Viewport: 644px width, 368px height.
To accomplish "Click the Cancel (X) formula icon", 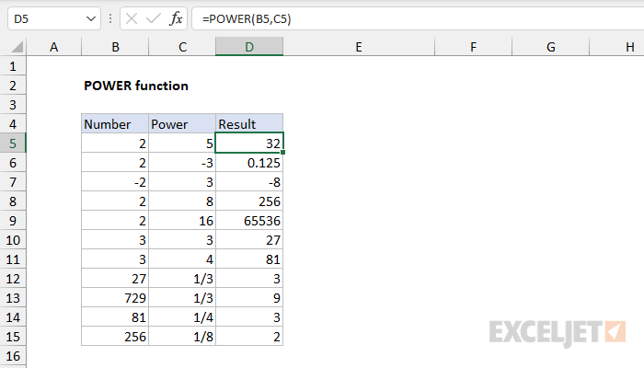I will [x=132, y=18].
